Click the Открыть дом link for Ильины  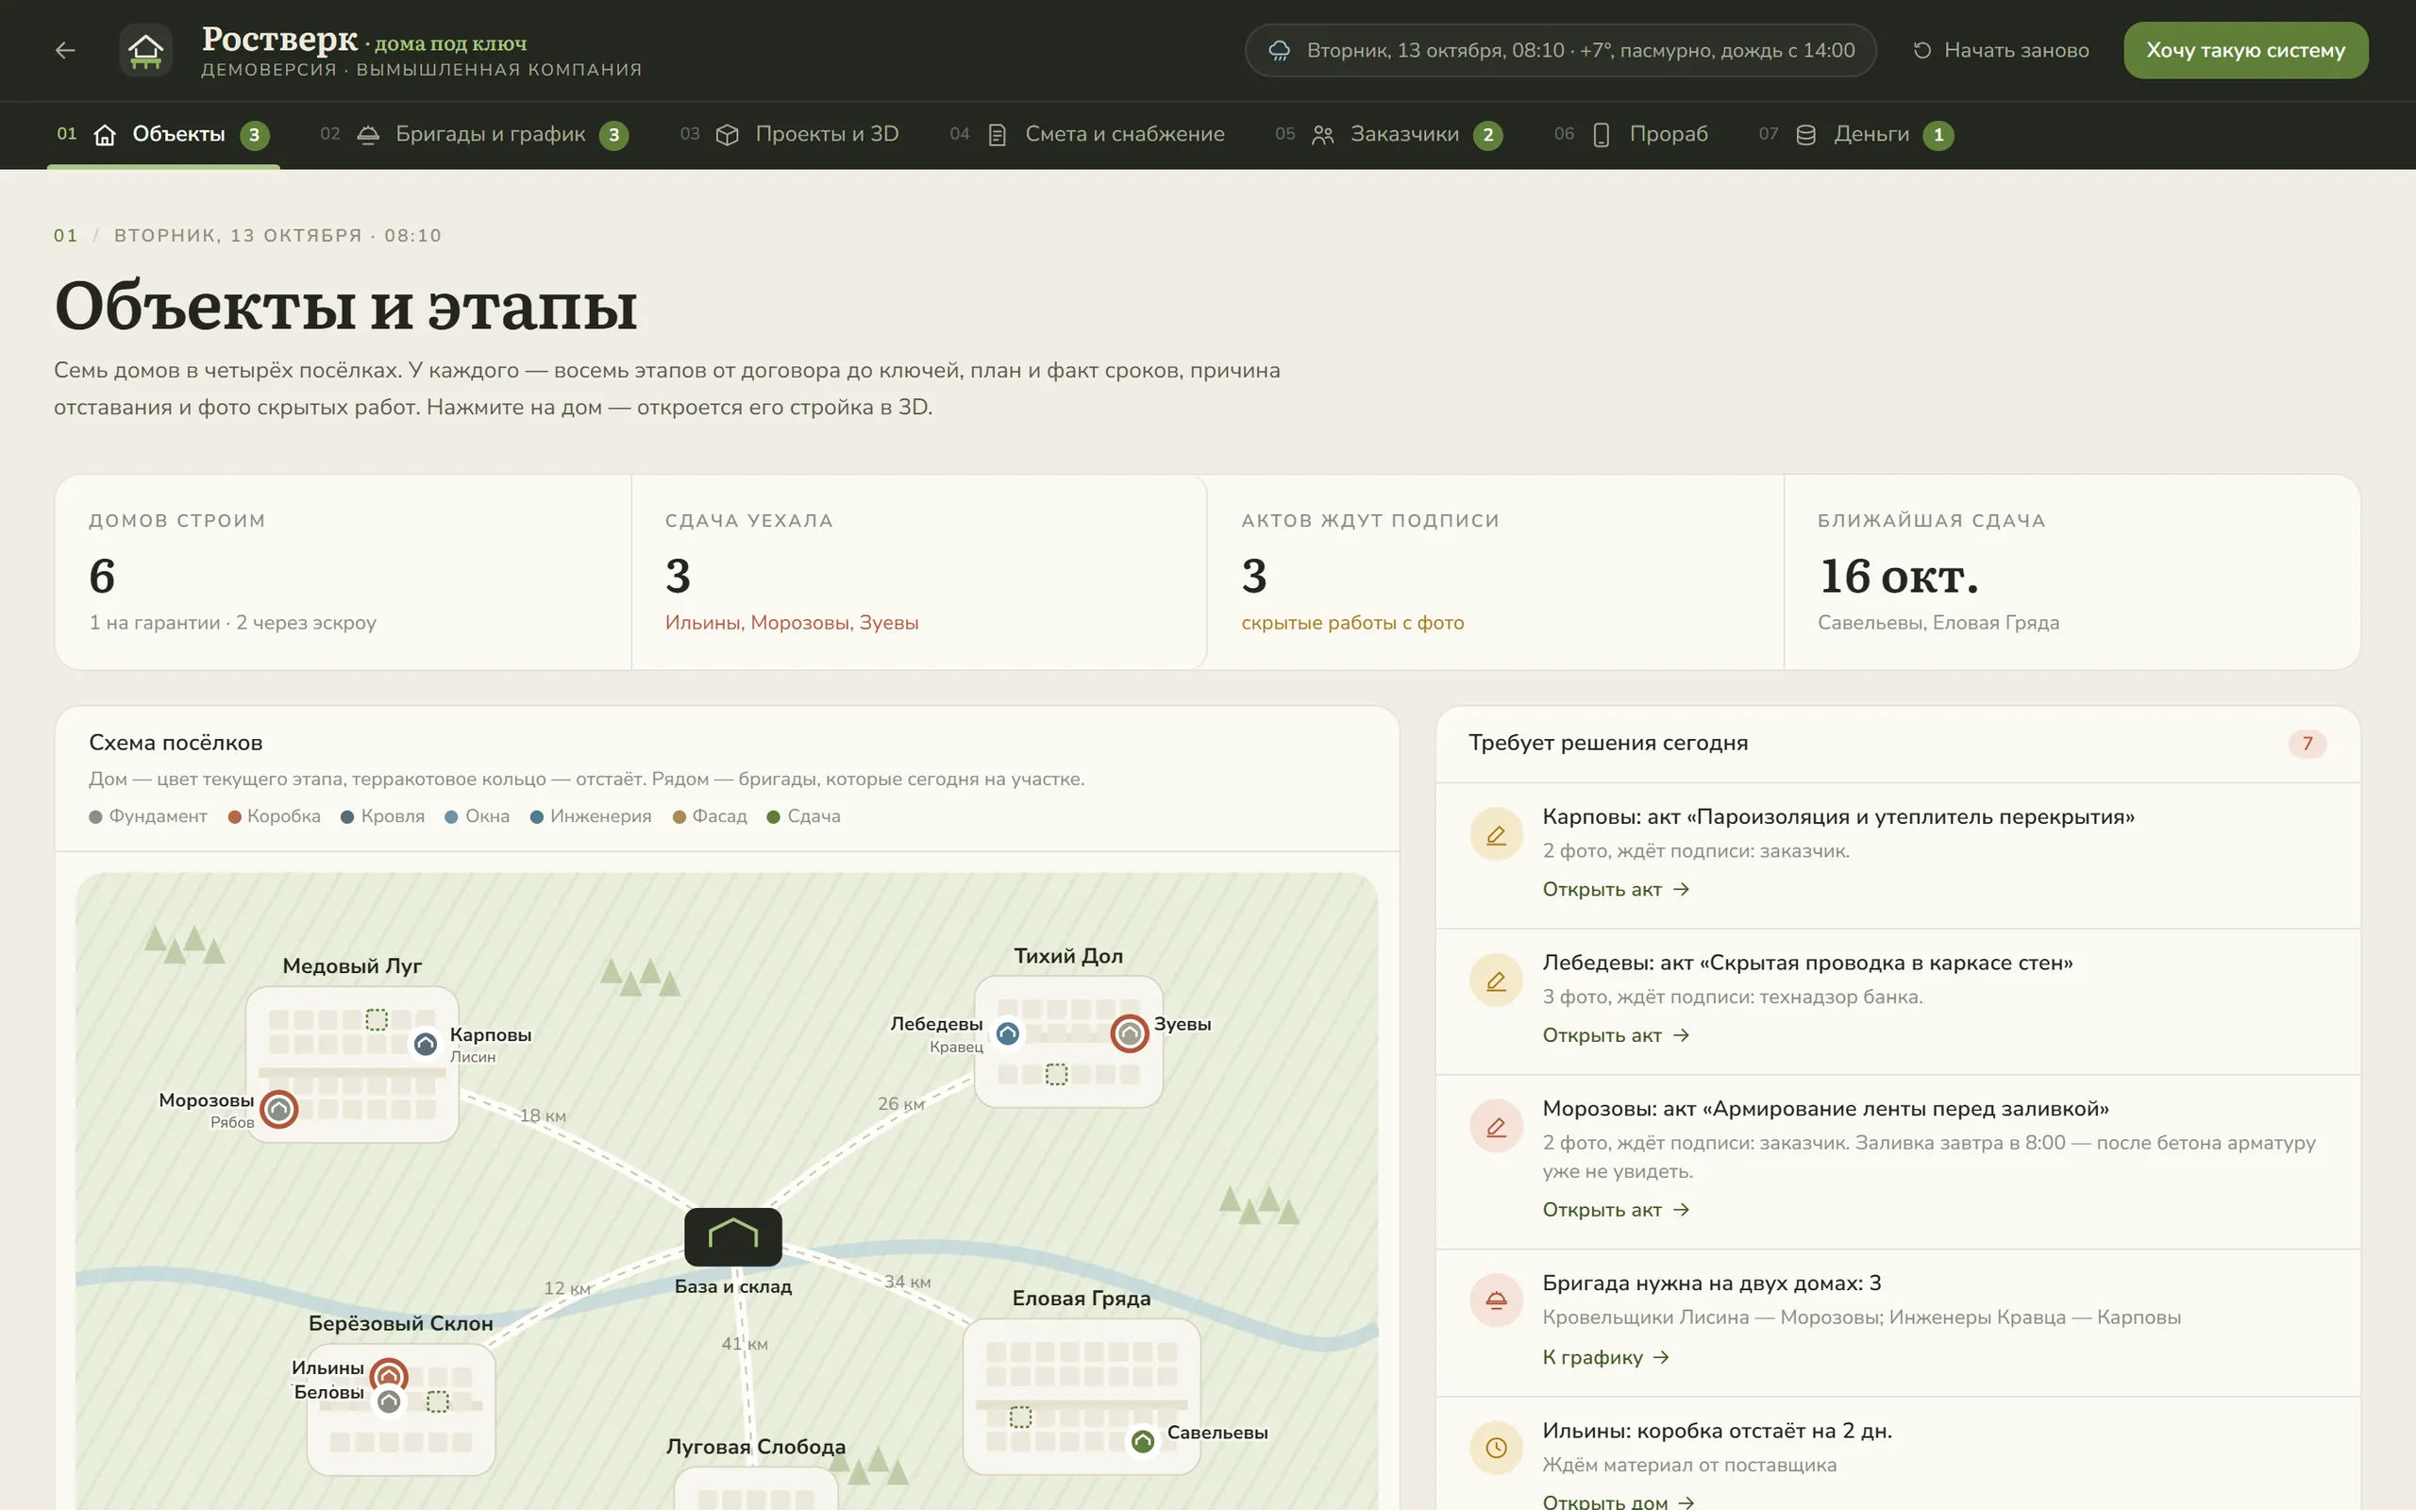(1619, 1501)
